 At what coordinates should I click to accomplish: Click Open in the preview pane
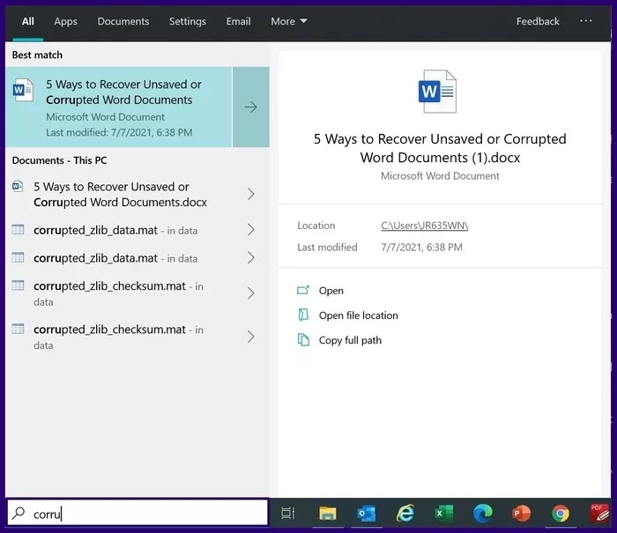tap(331, 291)
